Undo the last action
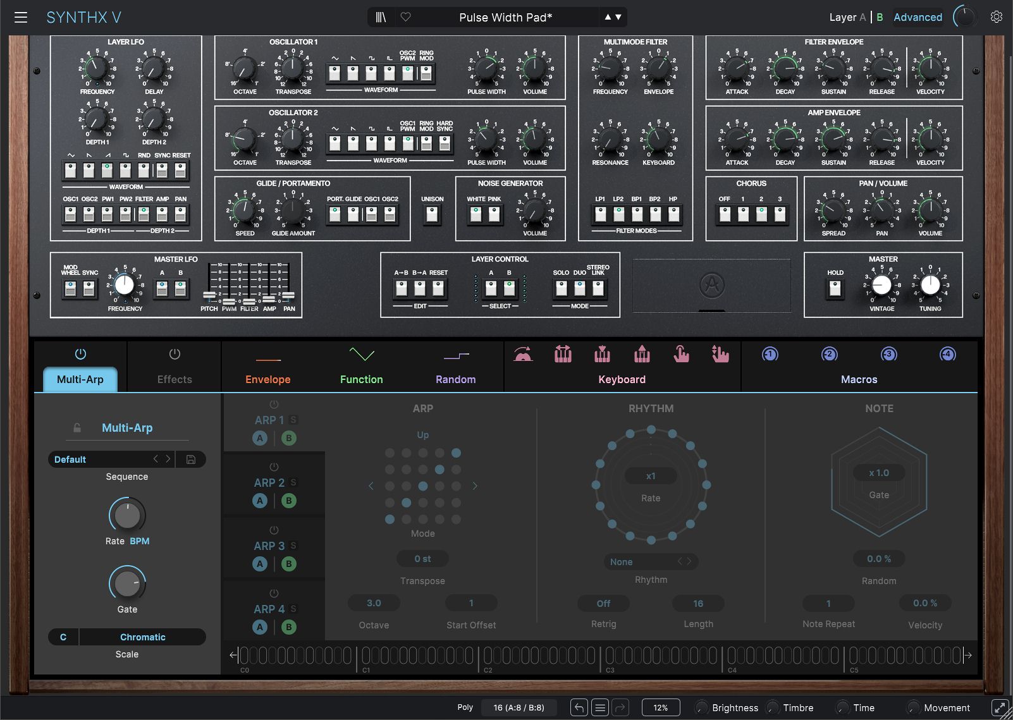Viewport: 1013px width, 720px height. 579,707
